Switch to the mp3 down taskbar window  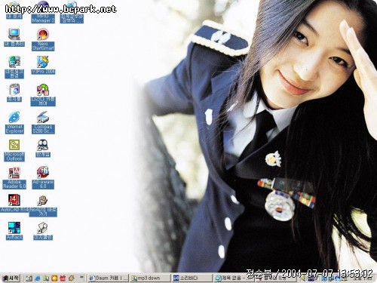coord(150,278)
